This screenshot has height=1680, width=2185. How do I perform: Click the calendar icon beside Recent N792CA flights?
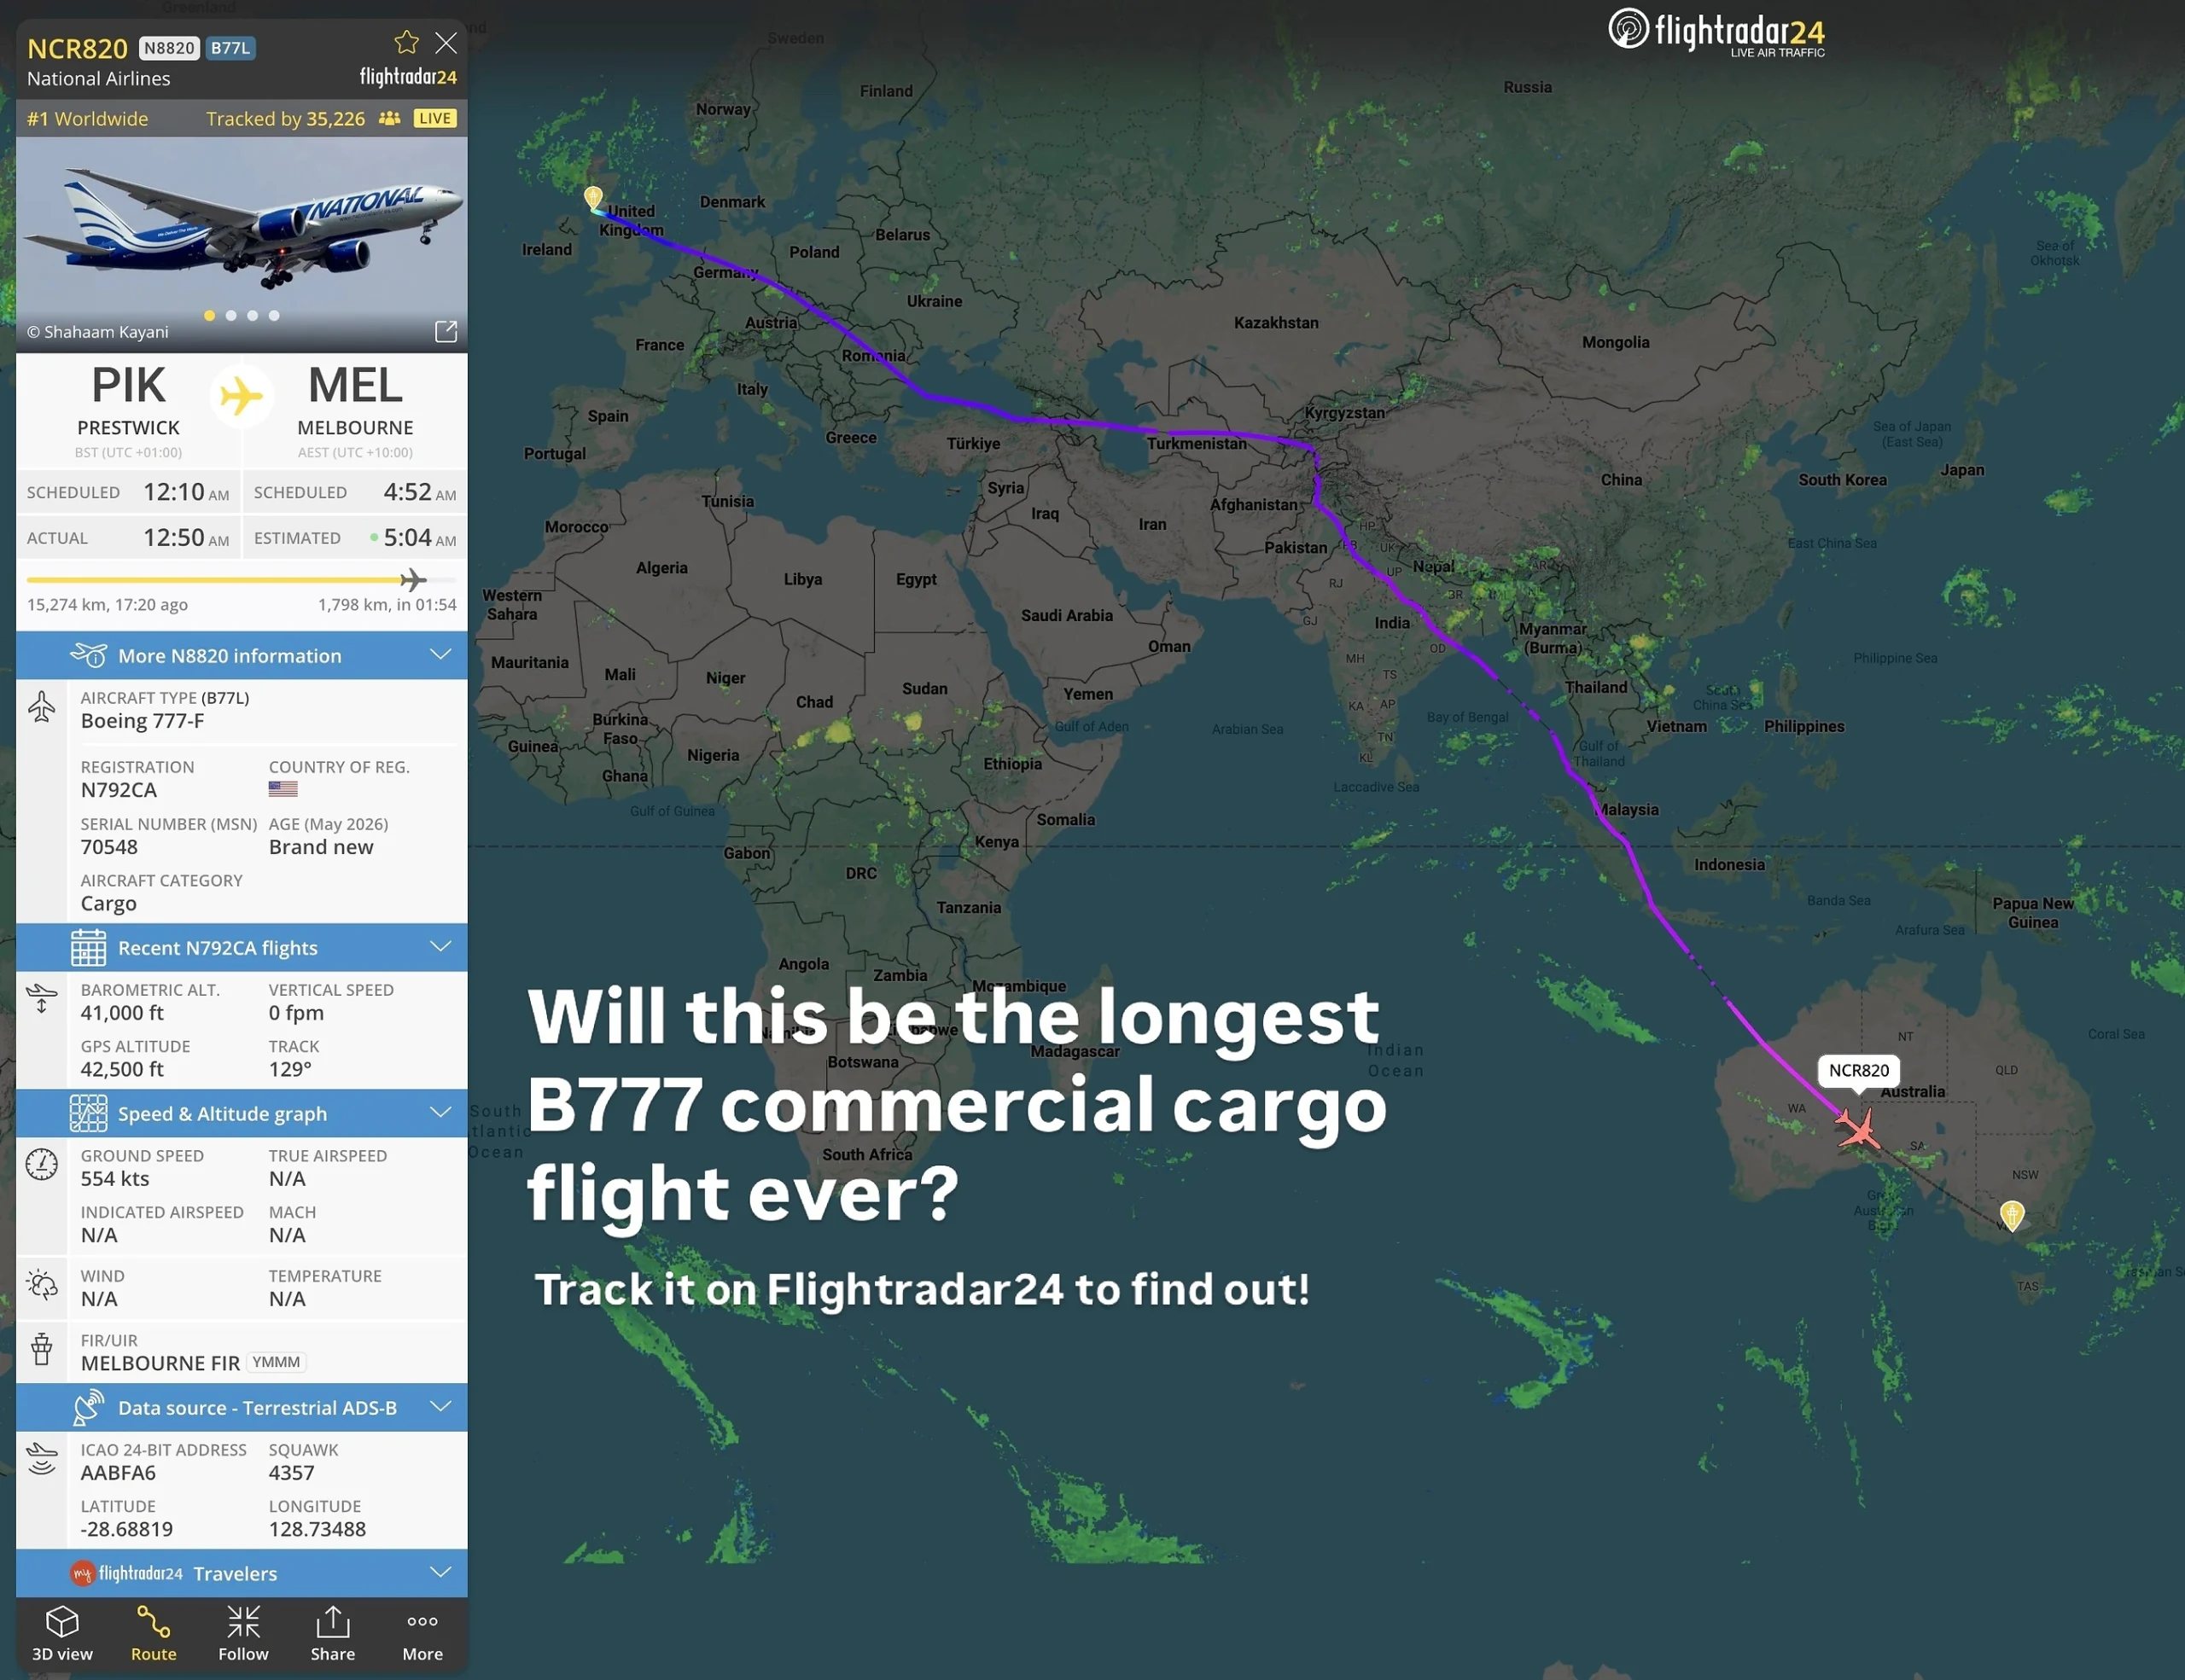tap(88, 947)
